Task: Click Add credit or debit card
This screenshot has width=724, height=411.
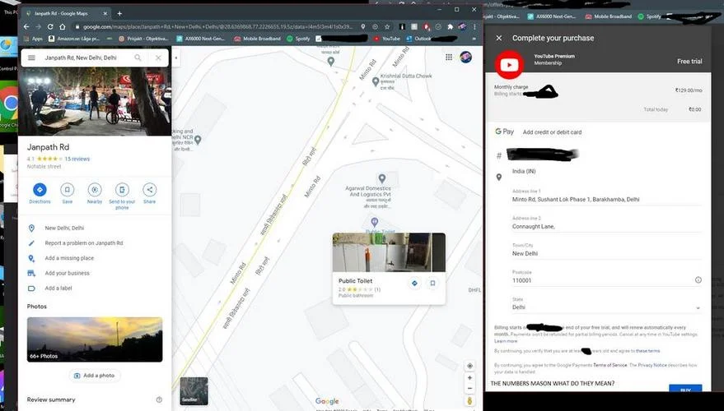Action: tap(552, 132)
